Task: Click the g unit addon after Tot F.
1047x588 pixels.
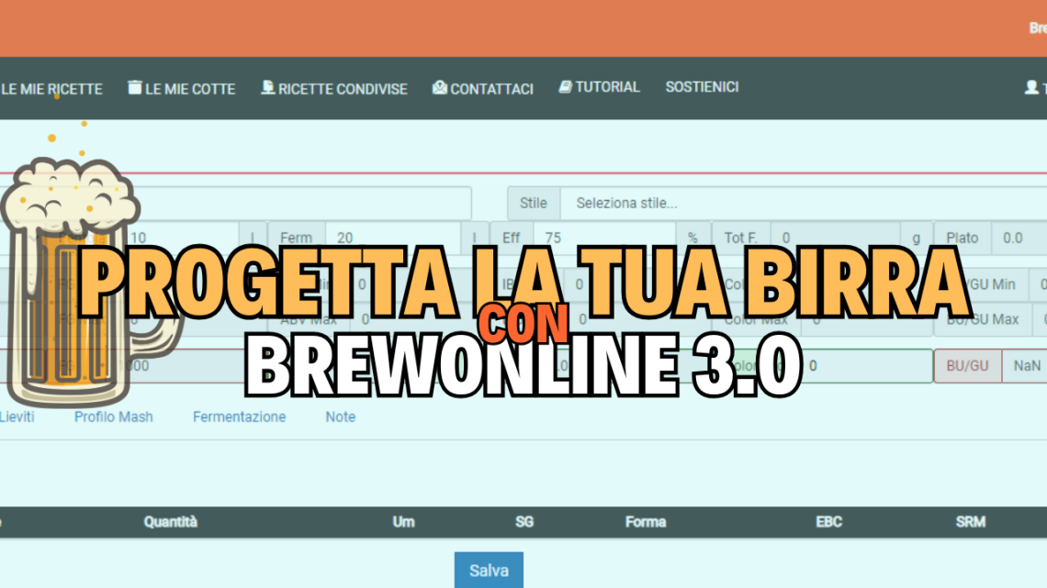Action: pyautogui.click(x=917, y=238)
